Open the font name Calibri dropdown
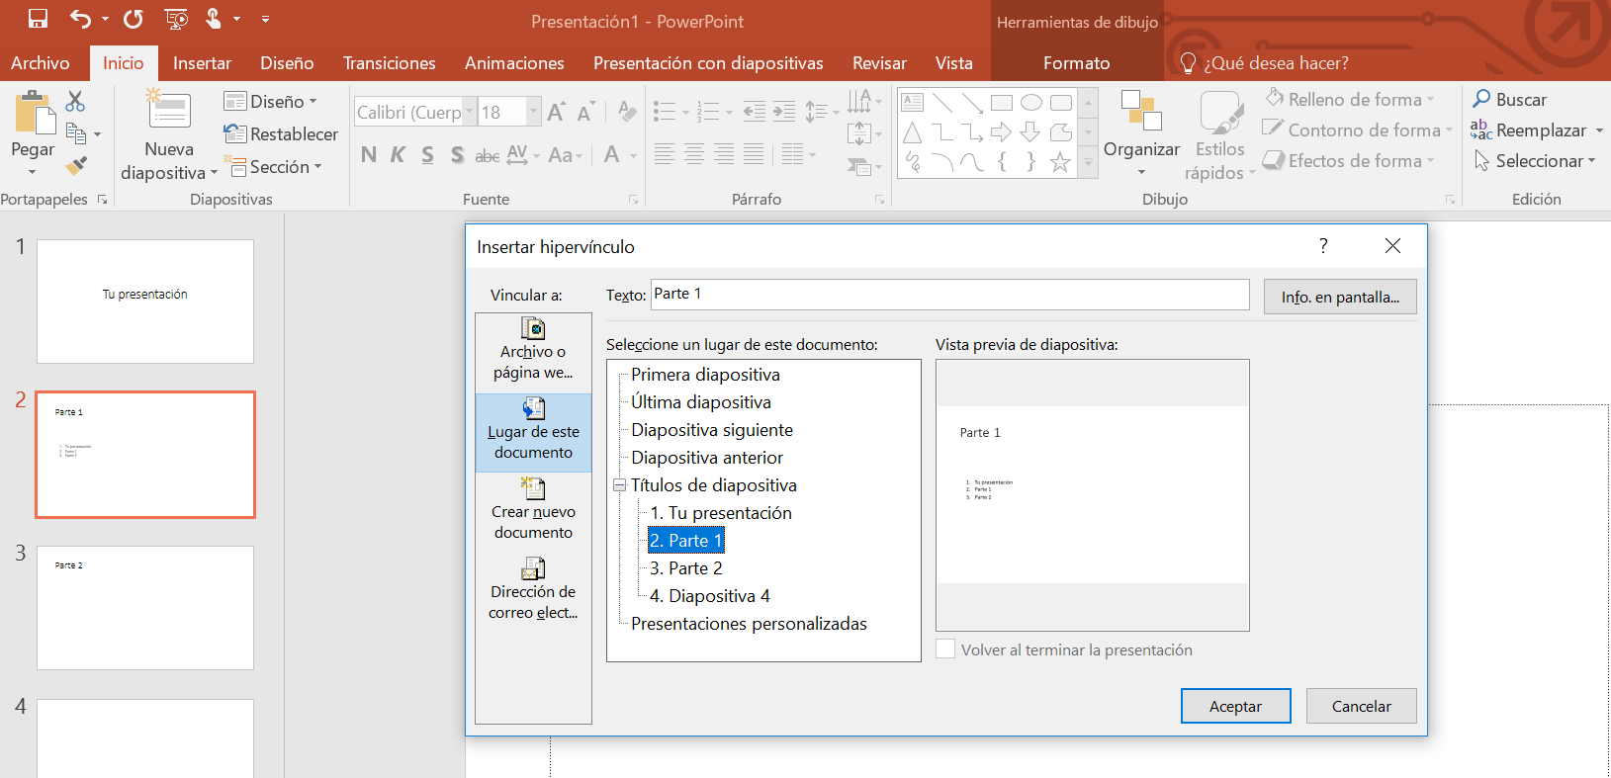Viewport: 1611px width, 778px height. pyautogui.click(x=469, y=112)
